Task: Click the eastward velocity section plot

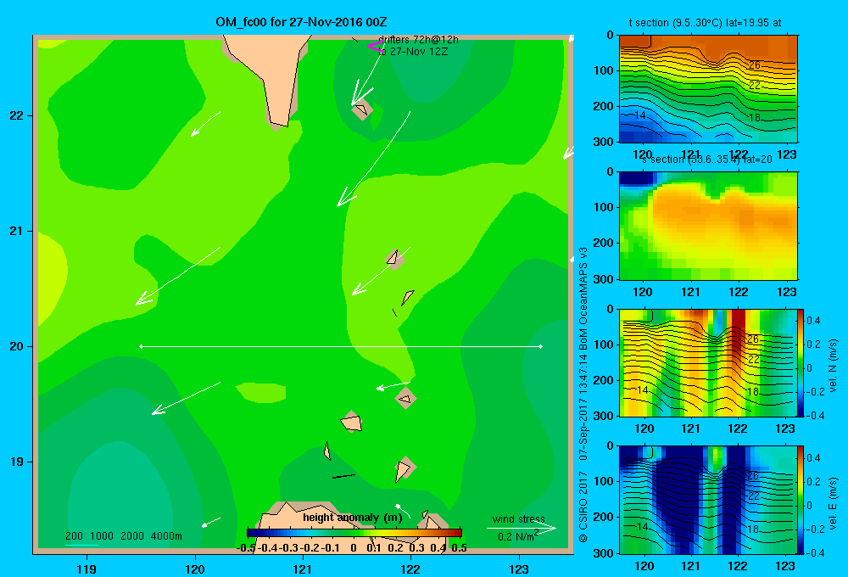Action: 708,500
